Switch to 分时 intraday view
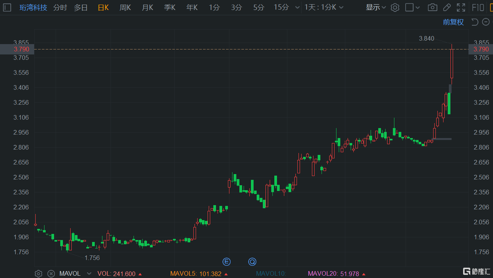The image size is (493, 278). (60, 7)
